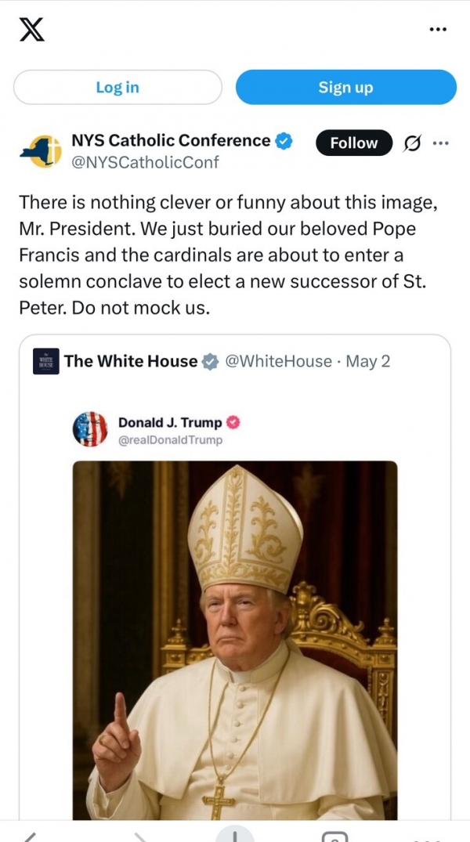Open the post's more options ellipsis
470x842 pixels.
441,143
